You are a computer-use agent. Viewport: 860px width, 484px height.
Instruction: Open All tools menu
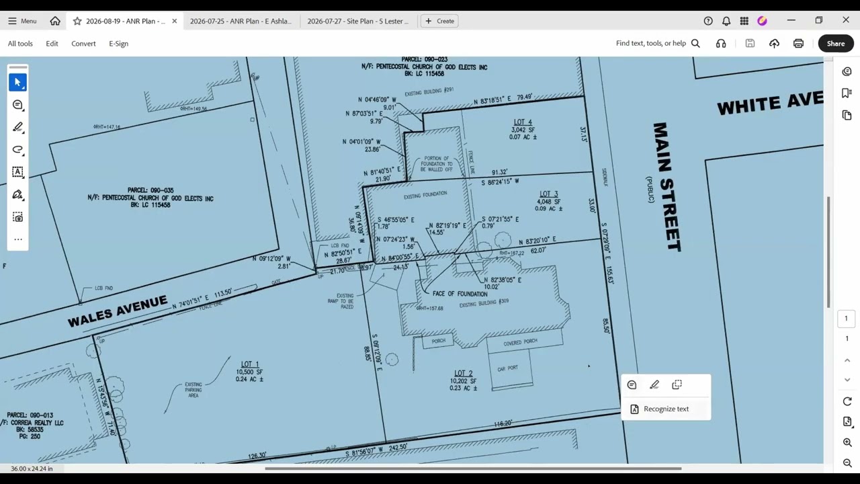click(x=20, y=44)
